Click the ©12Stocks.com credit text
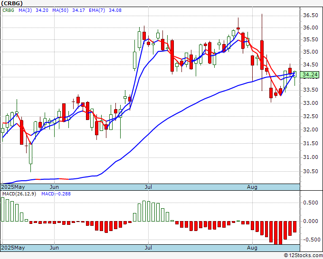323x259 pixels. pos(303,256)
